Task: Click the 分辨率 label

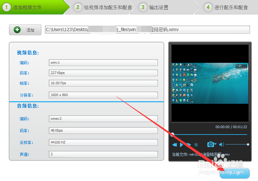Action: click(26, 95)
